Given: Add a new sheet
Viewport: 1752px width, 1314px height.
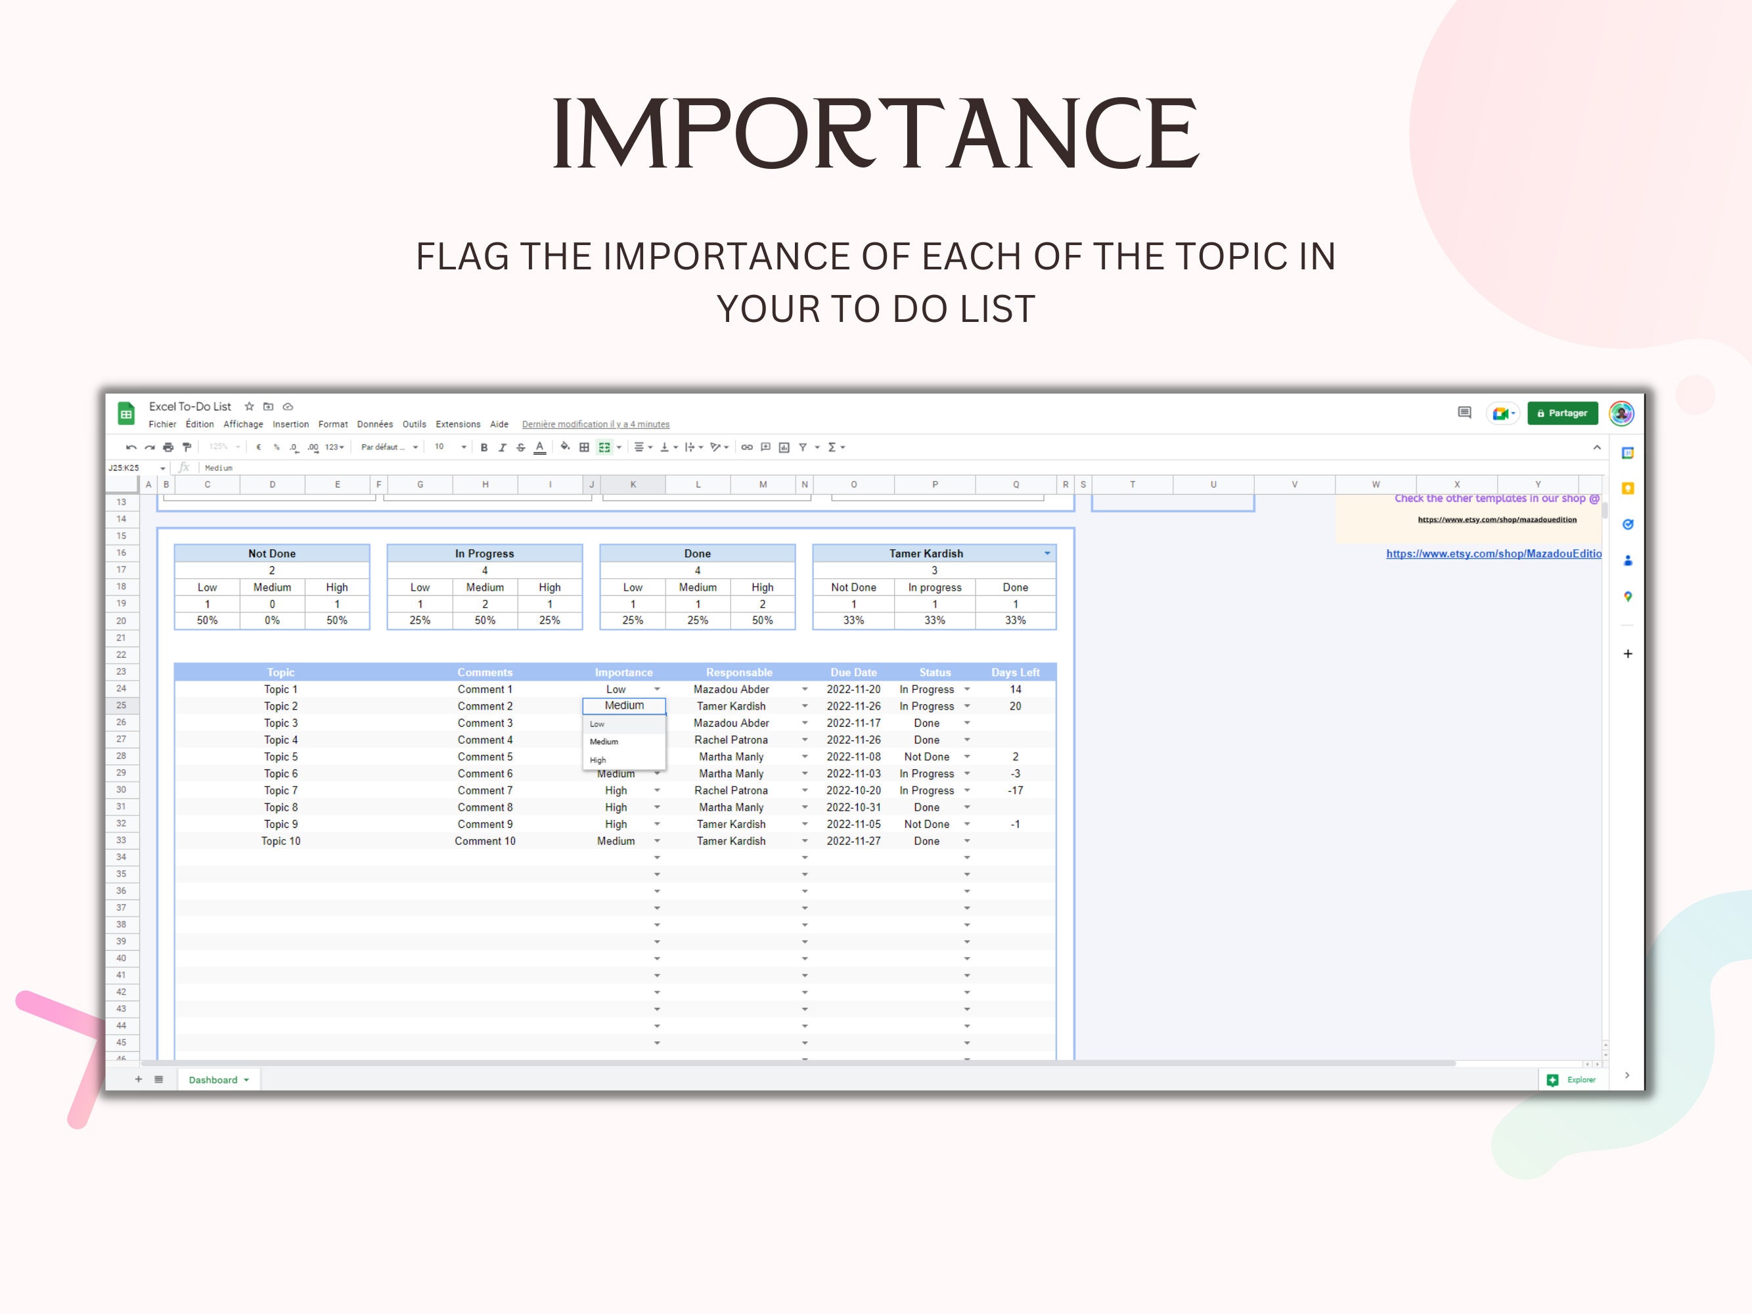Looking at the screenshot, I should coord(139,1079).
